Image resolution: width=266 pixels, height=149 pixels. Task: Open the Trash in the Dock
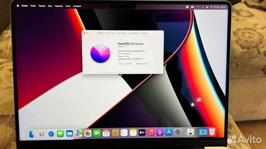pos(212,132)
